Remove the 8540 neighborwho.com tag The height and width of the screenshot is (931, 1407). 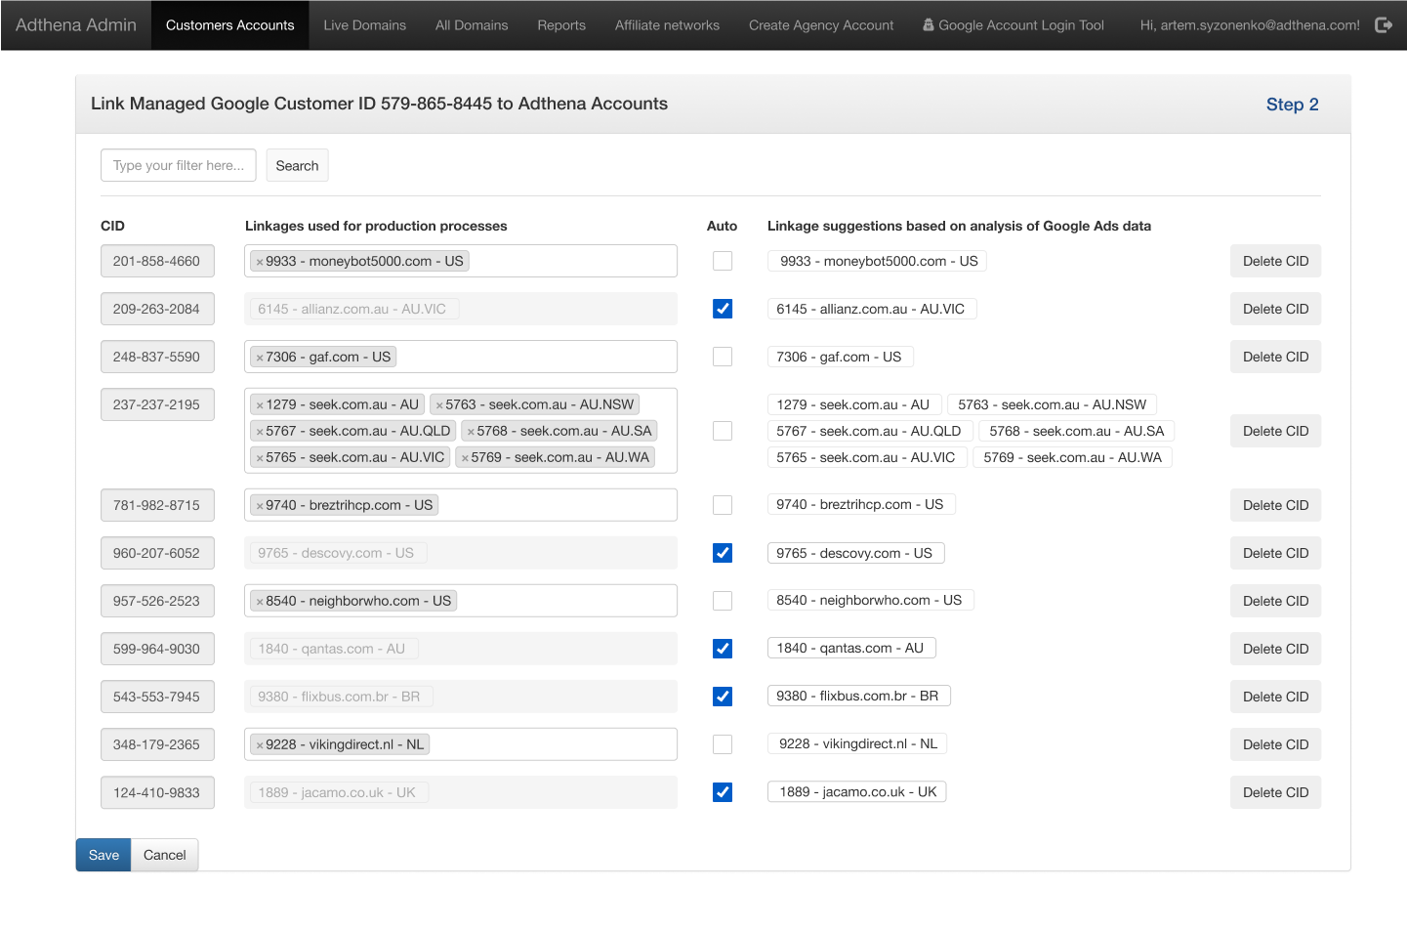260,602
